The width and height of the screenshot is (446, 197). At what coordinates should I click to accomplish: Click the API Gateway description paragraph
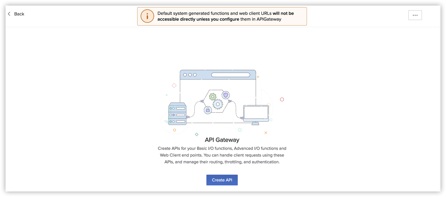pyautogui.click(x=222, y=155)
